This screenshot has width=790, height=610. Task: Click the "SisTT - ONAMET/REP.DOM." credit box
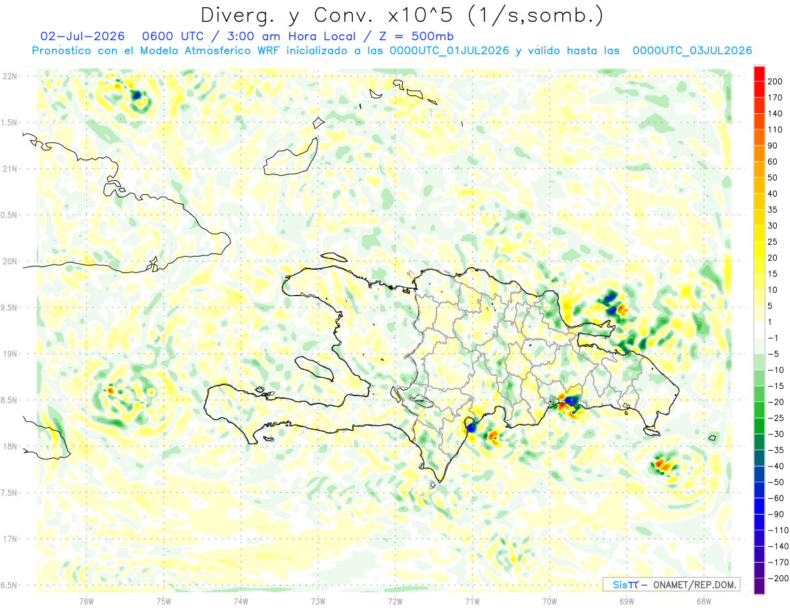point(671,584)
